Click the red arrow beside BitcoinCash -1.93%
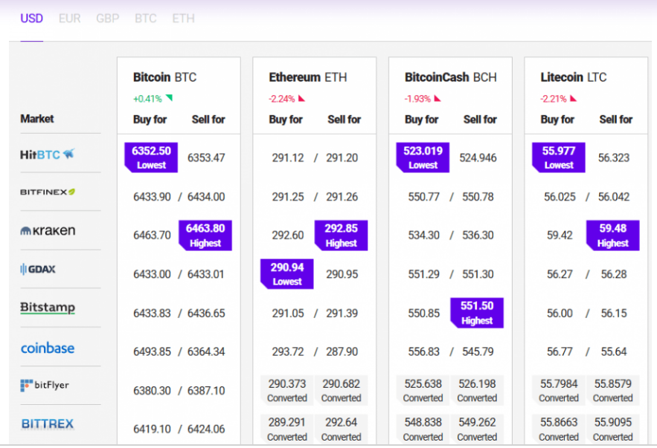 [x=437, y=99]
